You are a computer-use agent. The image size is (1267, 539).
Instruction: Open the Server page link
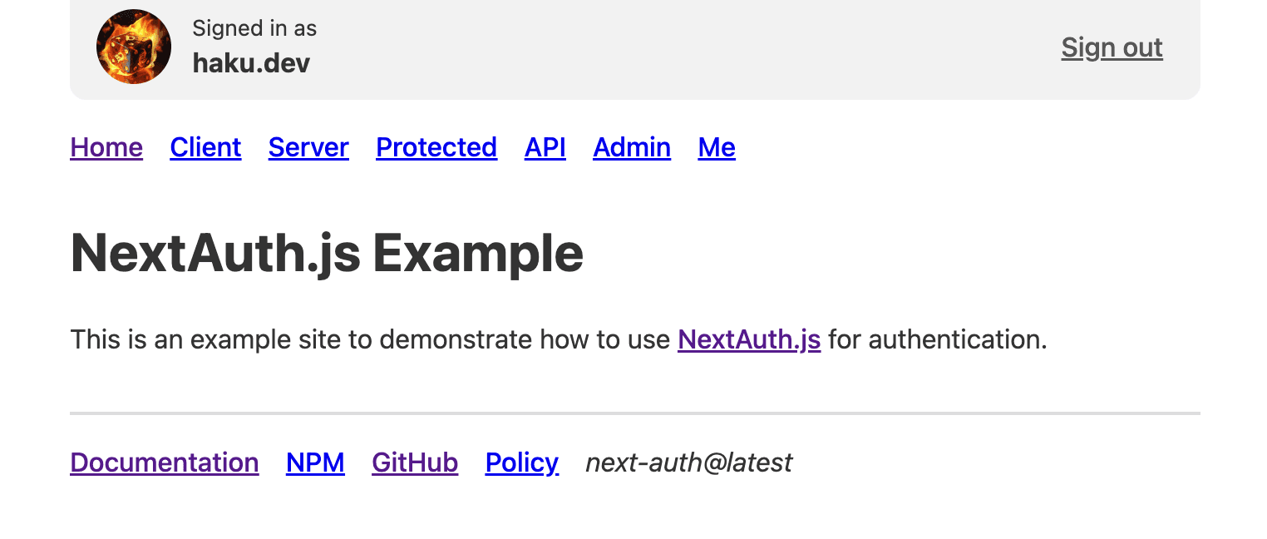308,147
